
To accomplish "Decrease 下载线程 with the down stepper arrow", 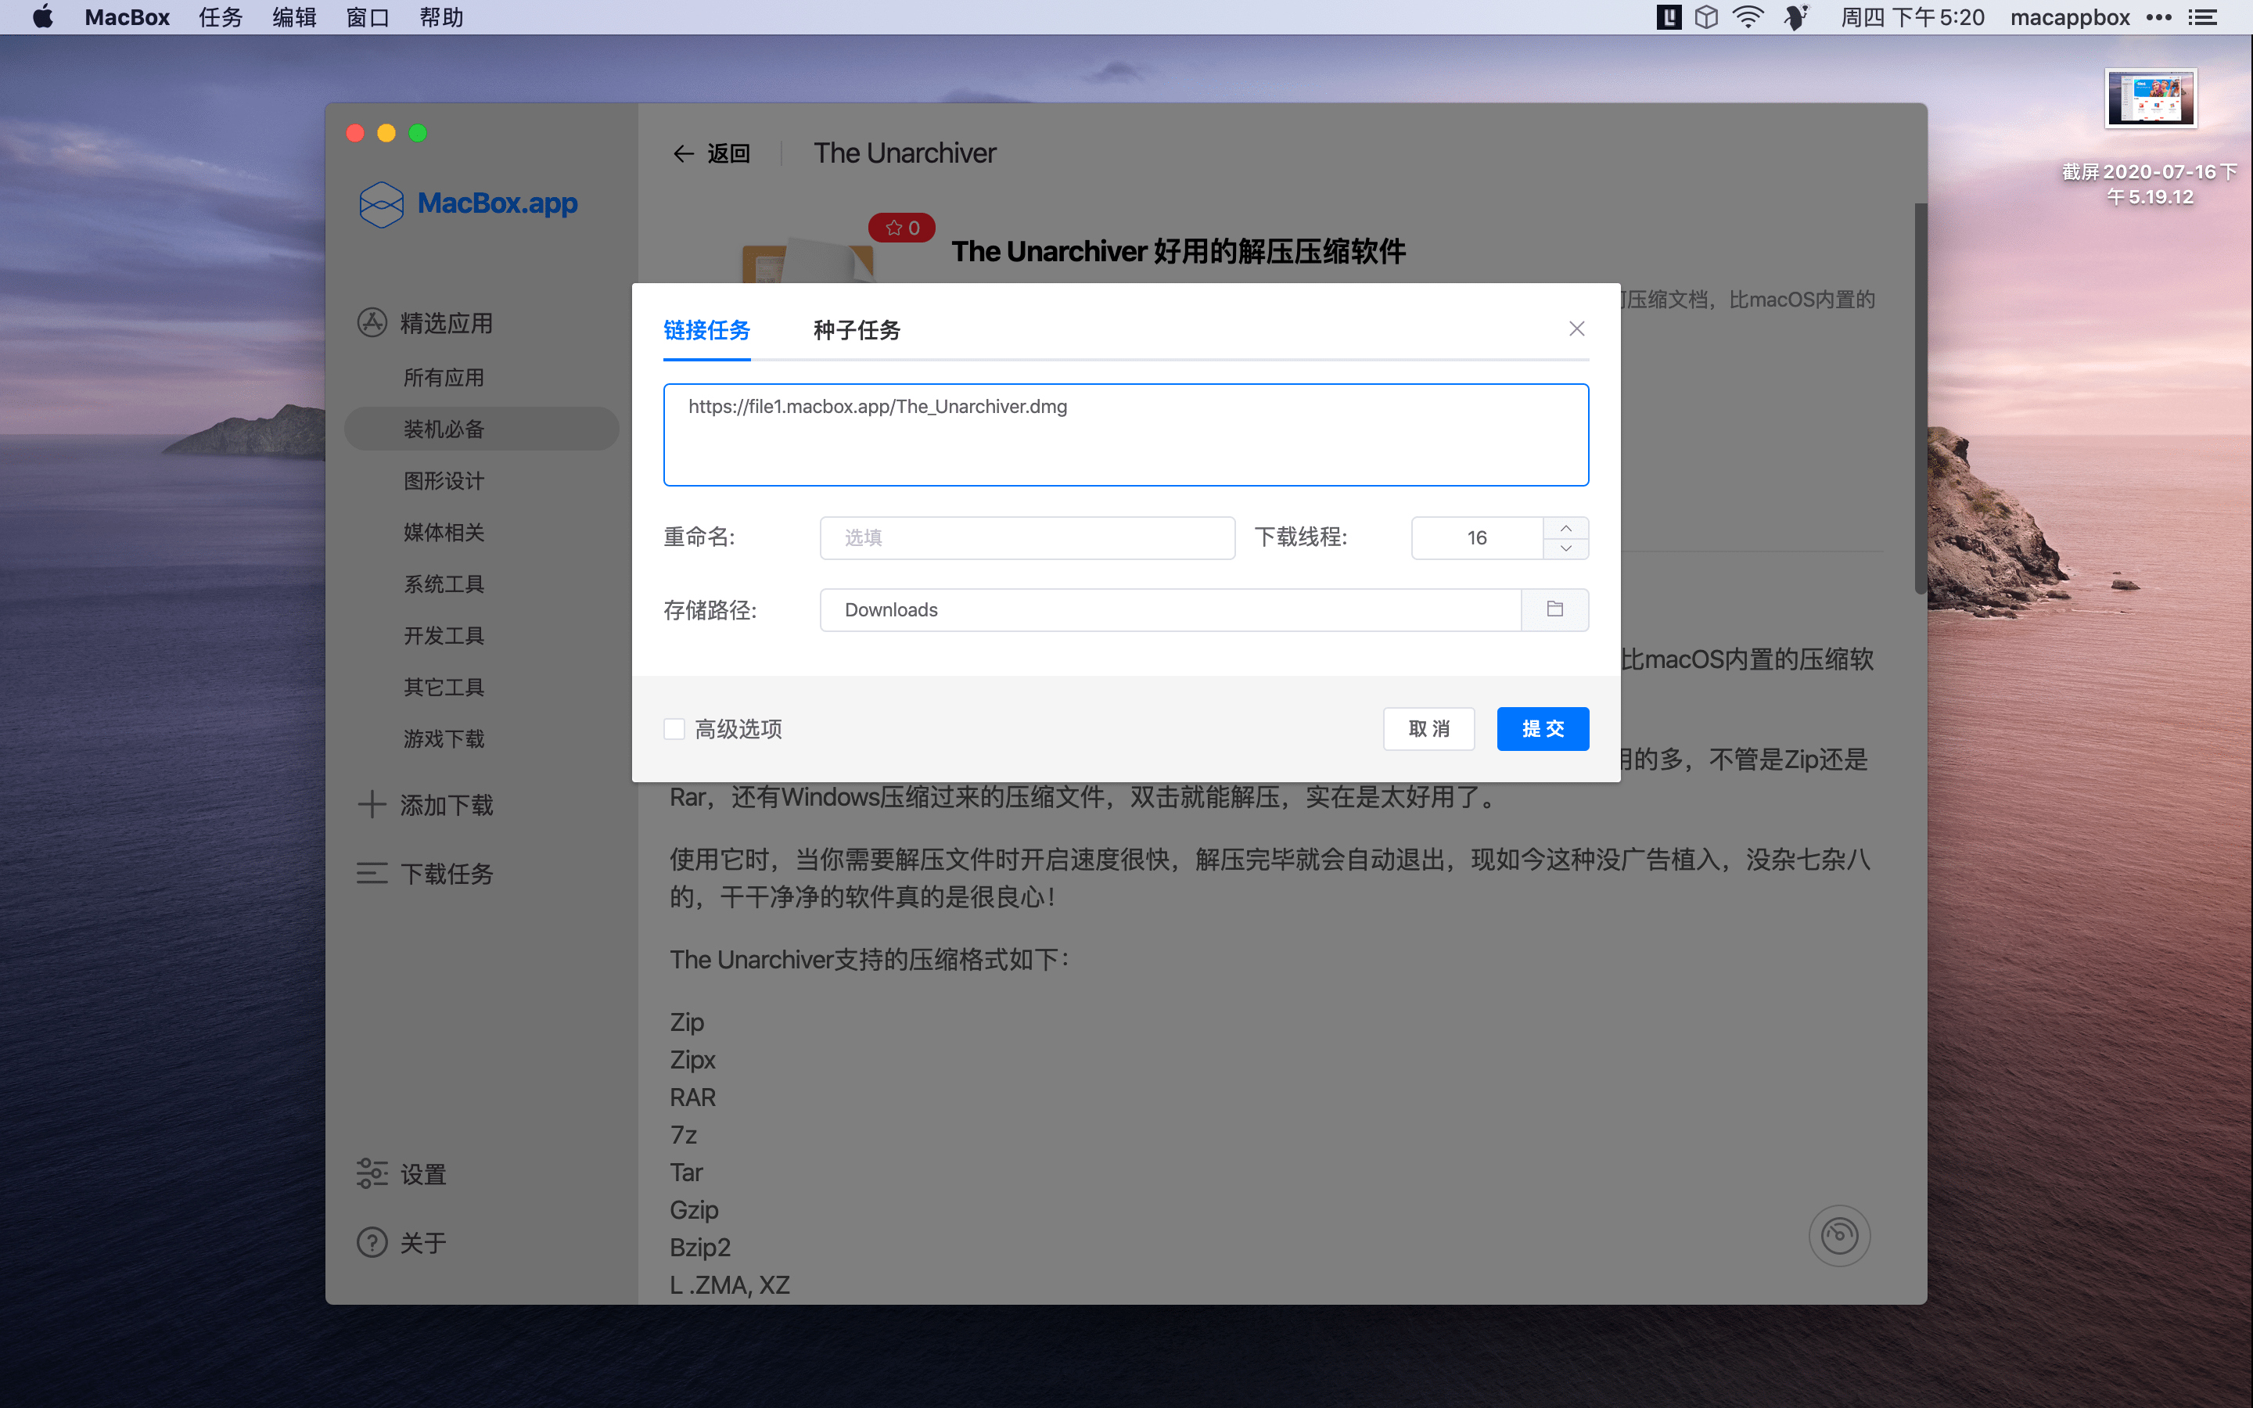I will click(1566, 548).
